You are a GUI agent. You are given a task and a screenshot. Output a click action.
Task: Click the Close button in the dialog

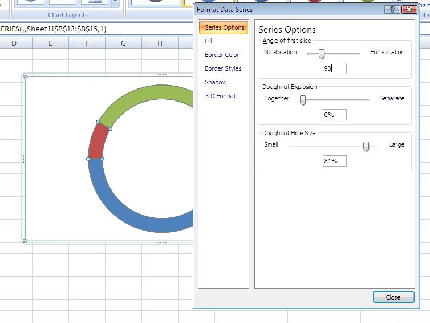click(x=394, y=297)
